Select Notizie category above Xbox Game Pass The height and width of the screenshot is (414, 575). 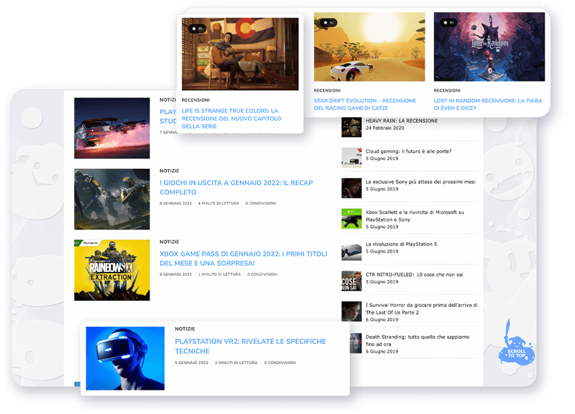[169, 242]
